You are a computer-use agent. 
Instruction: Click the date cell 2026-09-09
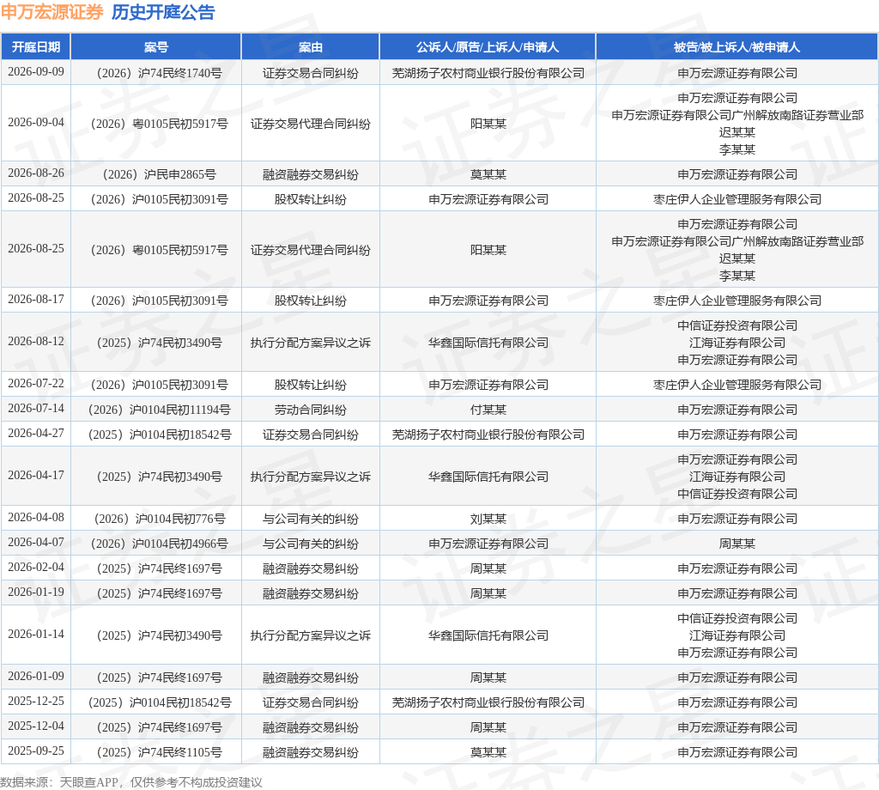tap(36, 72)
